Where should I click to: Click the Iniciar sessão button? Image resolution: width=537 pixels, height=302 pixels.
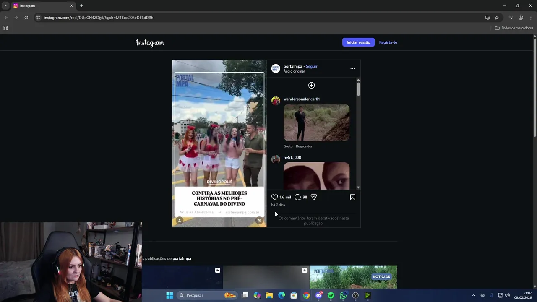358,42
